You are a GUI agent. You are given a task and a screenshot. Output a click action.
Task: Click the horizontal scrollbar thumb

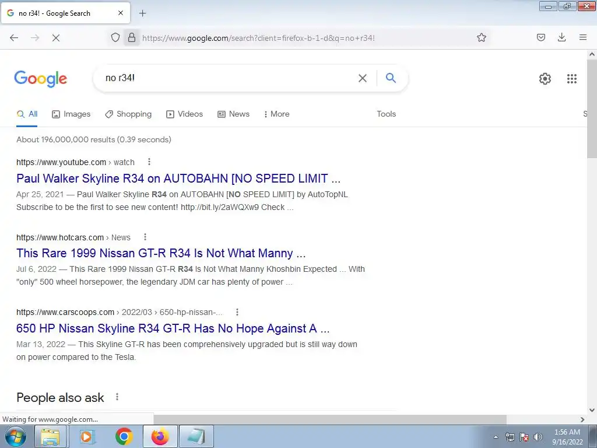pyautogui.click(x=330, y=419)
